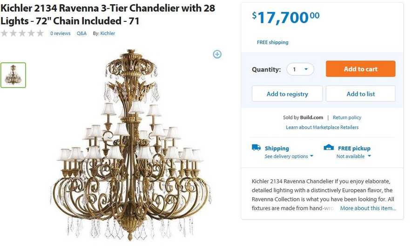Image resolution: width=419 pixels, height=246 pixels.
Task: Click Add to registry
Action: tap(287, 94)
